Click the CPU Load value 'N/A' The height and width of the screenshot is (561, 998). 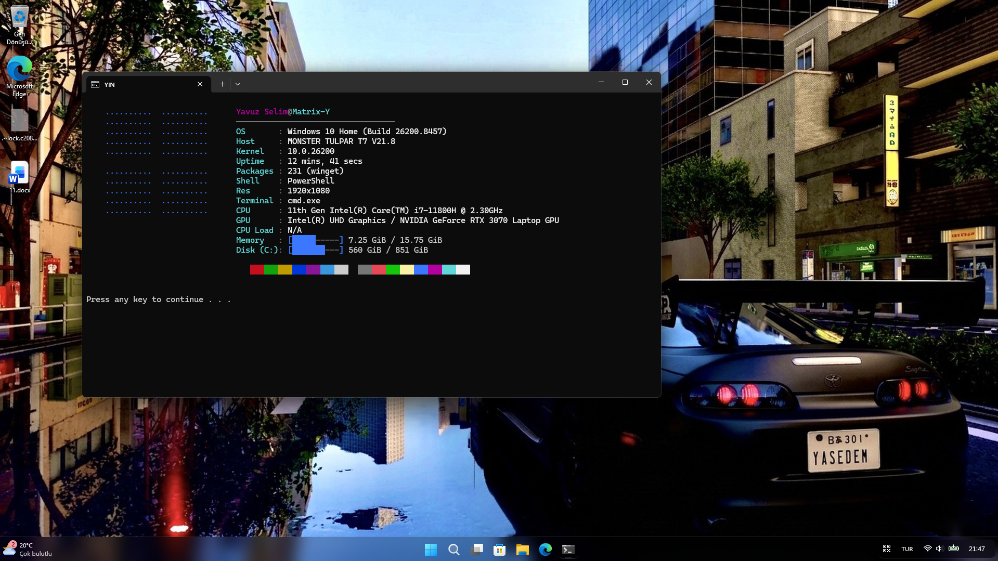coord(294,230)
